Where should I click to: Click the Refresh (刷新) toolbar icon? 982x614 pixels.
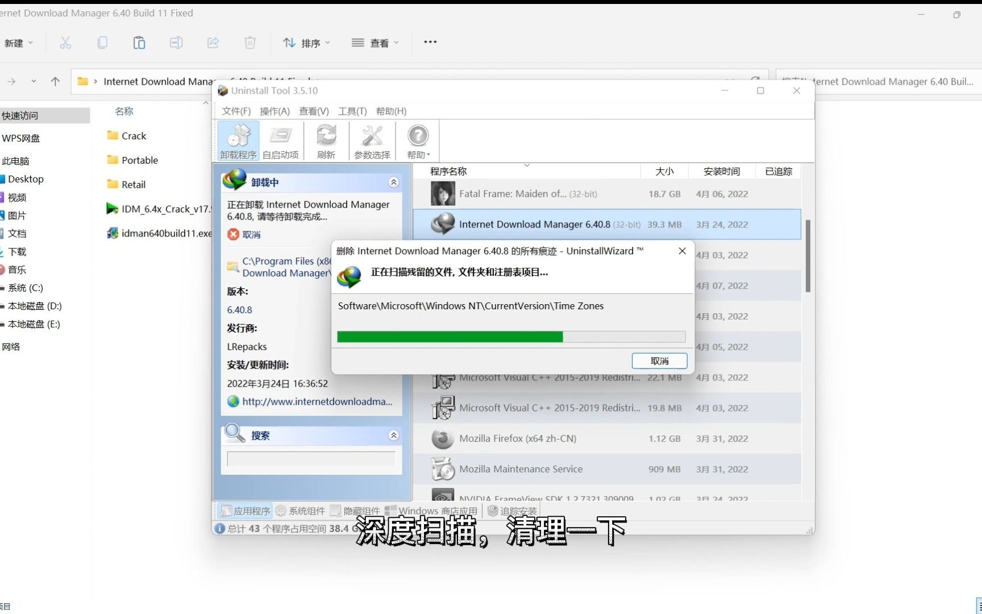(x=326, y=140)
